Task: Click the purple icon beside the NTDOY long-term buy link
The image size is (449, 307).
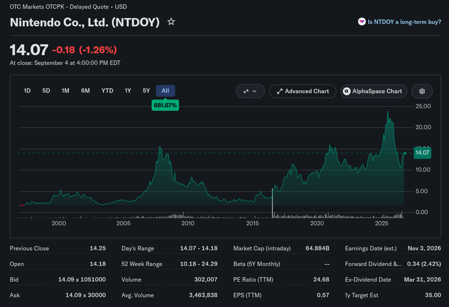Action: pyautogui.click(x=361, y=22)
